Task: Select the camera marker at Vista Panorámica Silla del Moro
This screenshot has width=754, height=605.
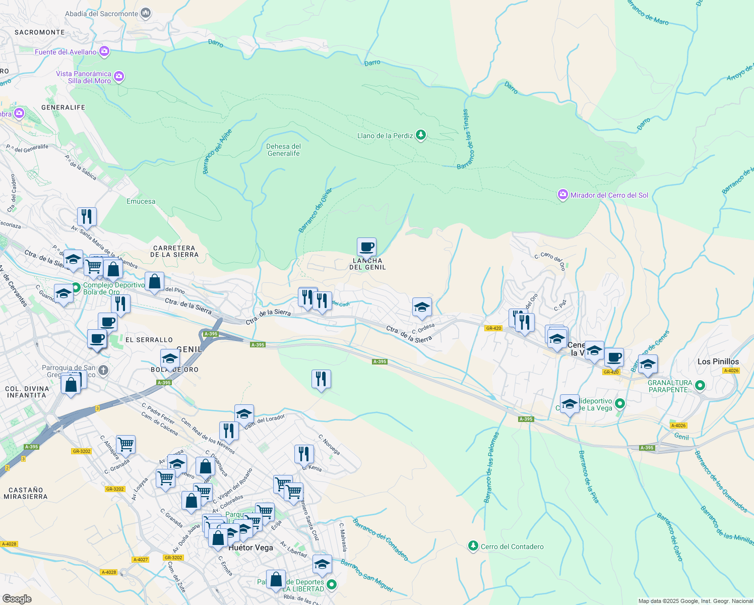Action: click(x=118, y=76)
